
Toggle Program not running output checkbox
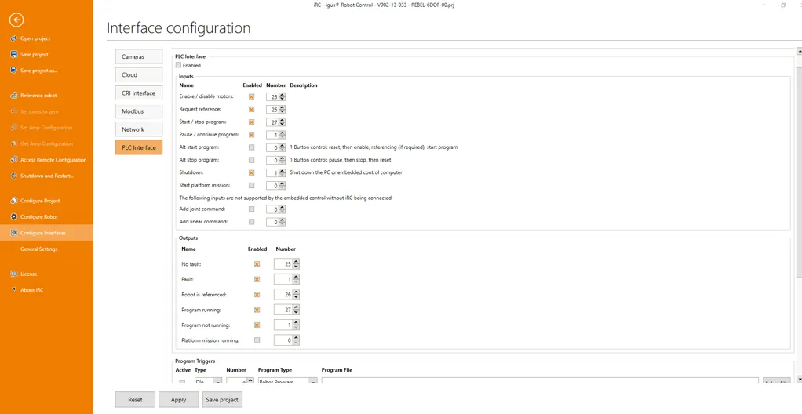point(257,325)
